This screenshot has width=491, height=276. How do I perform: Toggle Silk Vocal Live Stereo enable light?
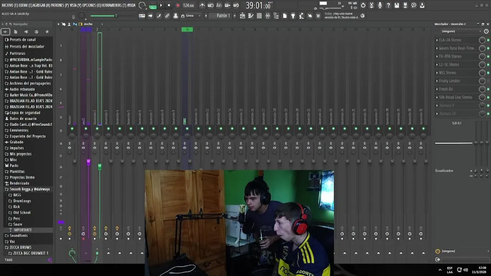point(488,97)
